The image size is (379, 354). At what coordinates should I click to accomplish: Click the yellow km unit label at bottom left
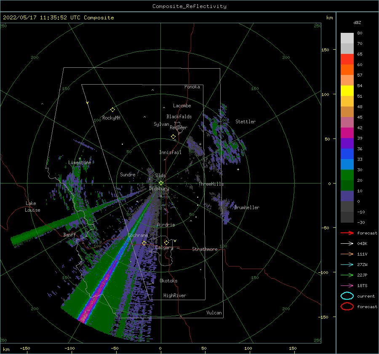pos(6,349)
